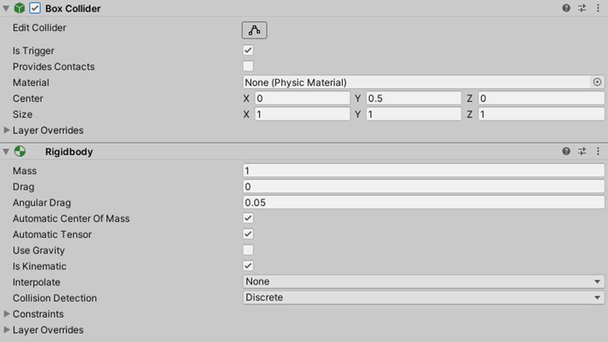Open Rigidbody three-dot options menu

(x=598, y=151)
